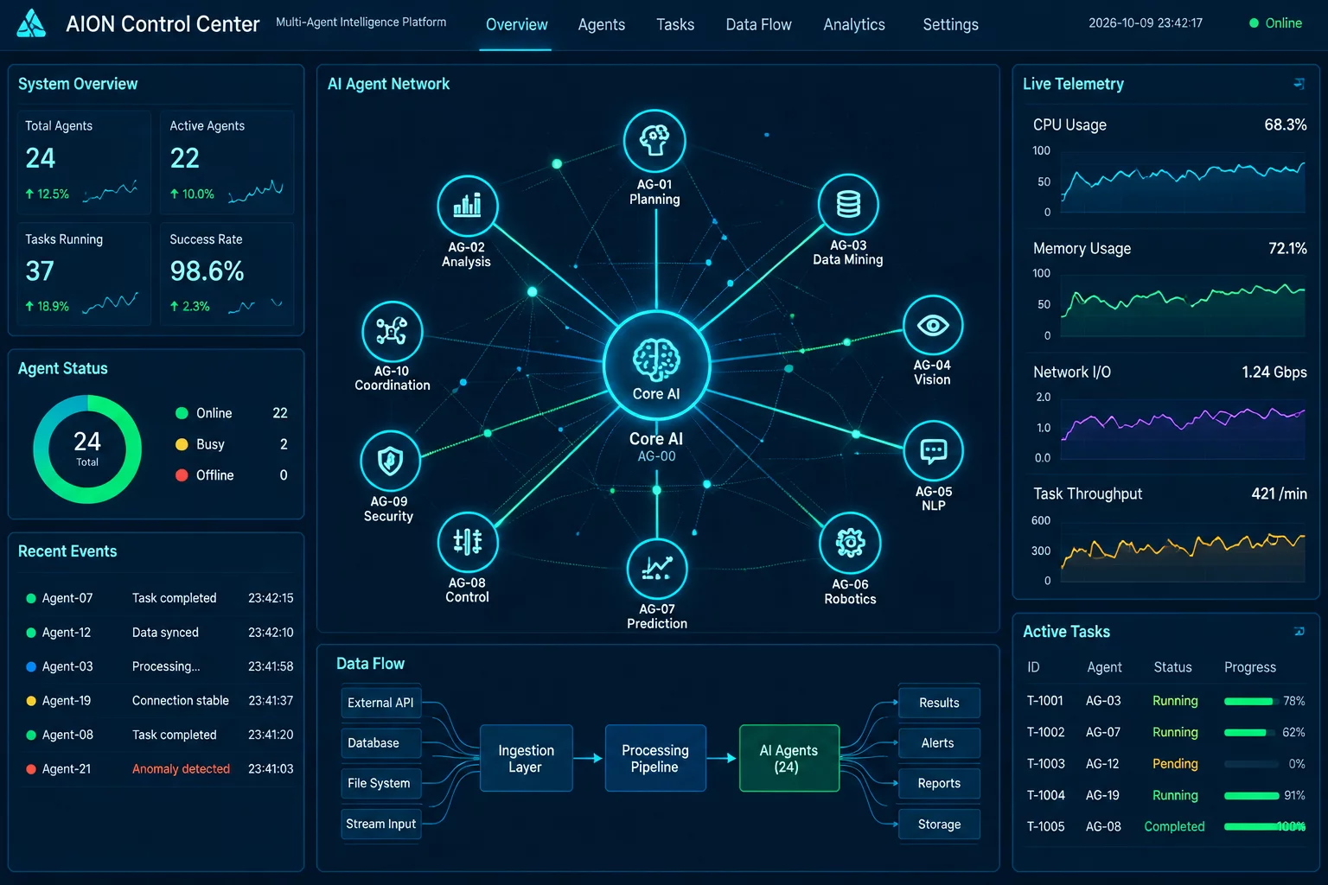
Task: Click the 'Completed' status for T-1005
Action: (x=1174, y=826)
